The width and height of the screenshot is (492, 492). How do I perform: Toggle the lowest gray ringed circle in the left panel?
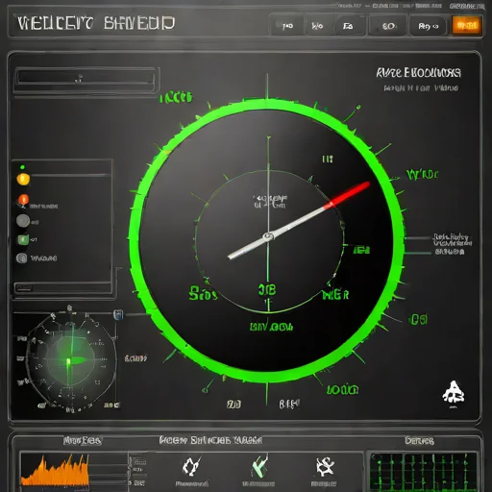[22, 258]
